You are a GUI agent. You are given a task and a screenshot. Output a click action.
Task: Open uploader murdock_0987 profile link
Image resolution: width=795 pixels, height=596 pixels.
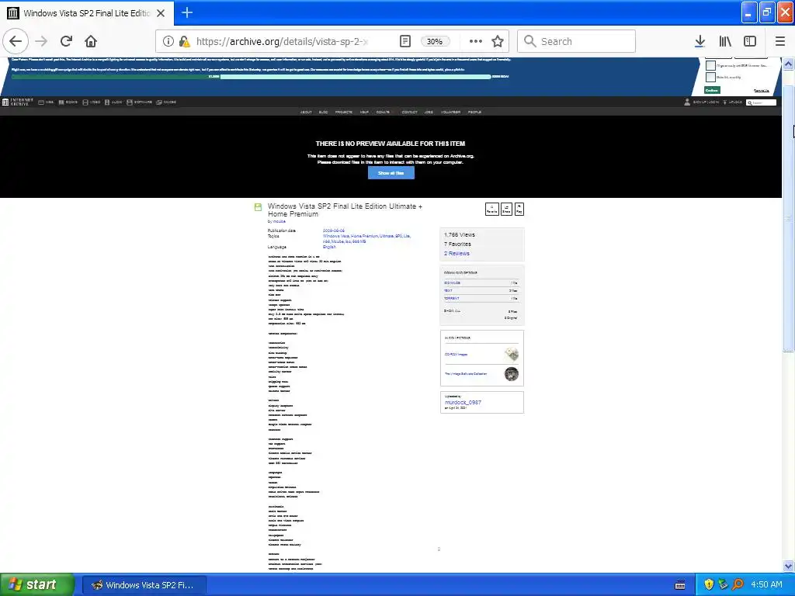click(x=463, y=403)
